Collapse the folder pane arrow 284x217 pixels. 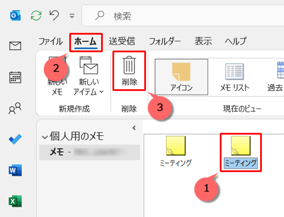click(134, 128)
